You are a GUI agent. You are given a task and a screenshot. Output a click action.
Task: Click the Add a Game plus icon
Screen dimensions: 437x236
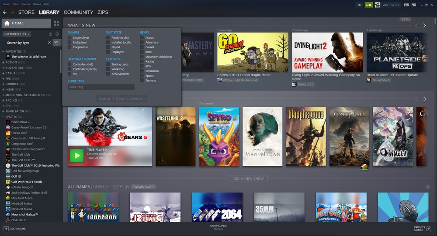tap(6, 229)
